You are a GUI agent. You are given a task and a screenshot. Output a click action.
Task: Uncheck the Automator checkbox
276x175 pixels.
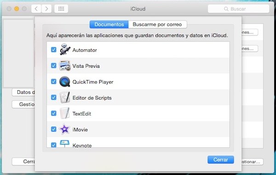click(x=53, y=50)
